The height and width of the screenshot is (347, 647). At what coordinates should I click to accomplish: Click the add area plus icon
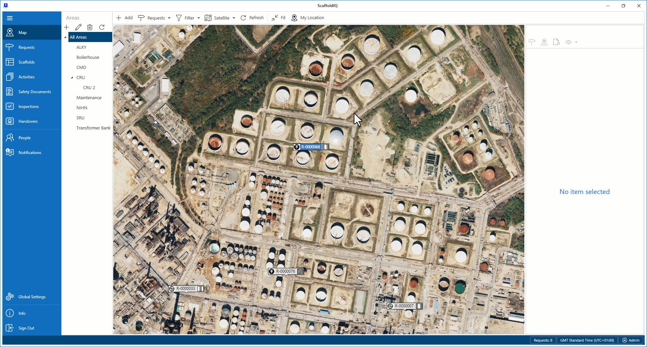pos(67,27)
